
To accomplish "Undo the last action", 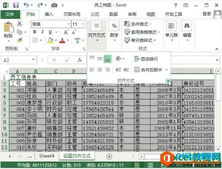I will pos(26,5).
